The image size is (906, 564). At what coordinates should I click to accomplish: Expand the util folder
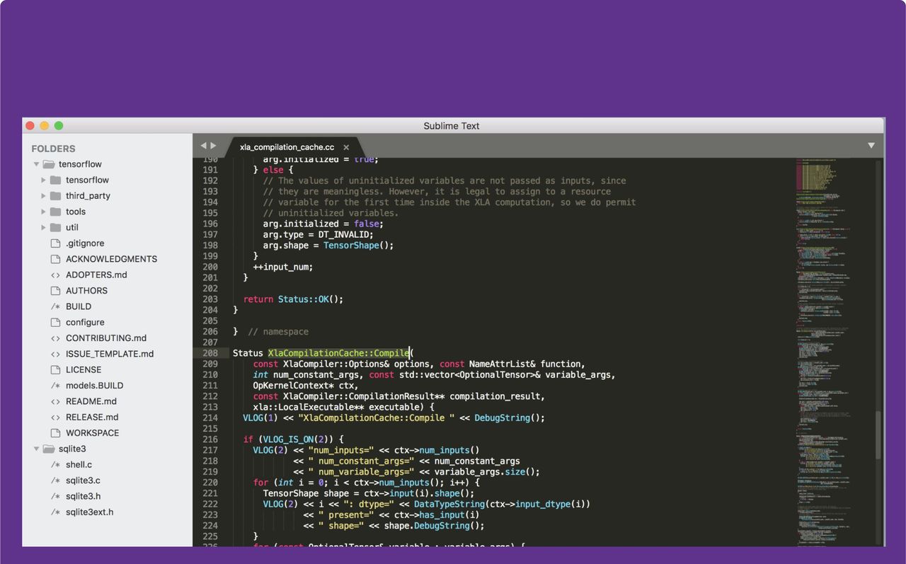[43, 227]
